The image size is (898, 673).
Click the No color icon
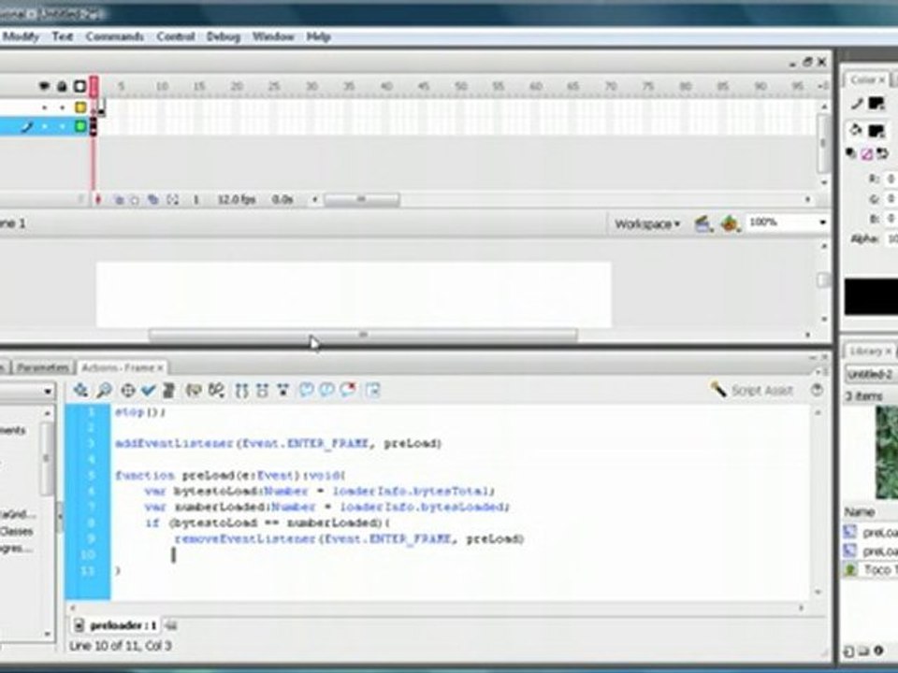coord(866,153)
